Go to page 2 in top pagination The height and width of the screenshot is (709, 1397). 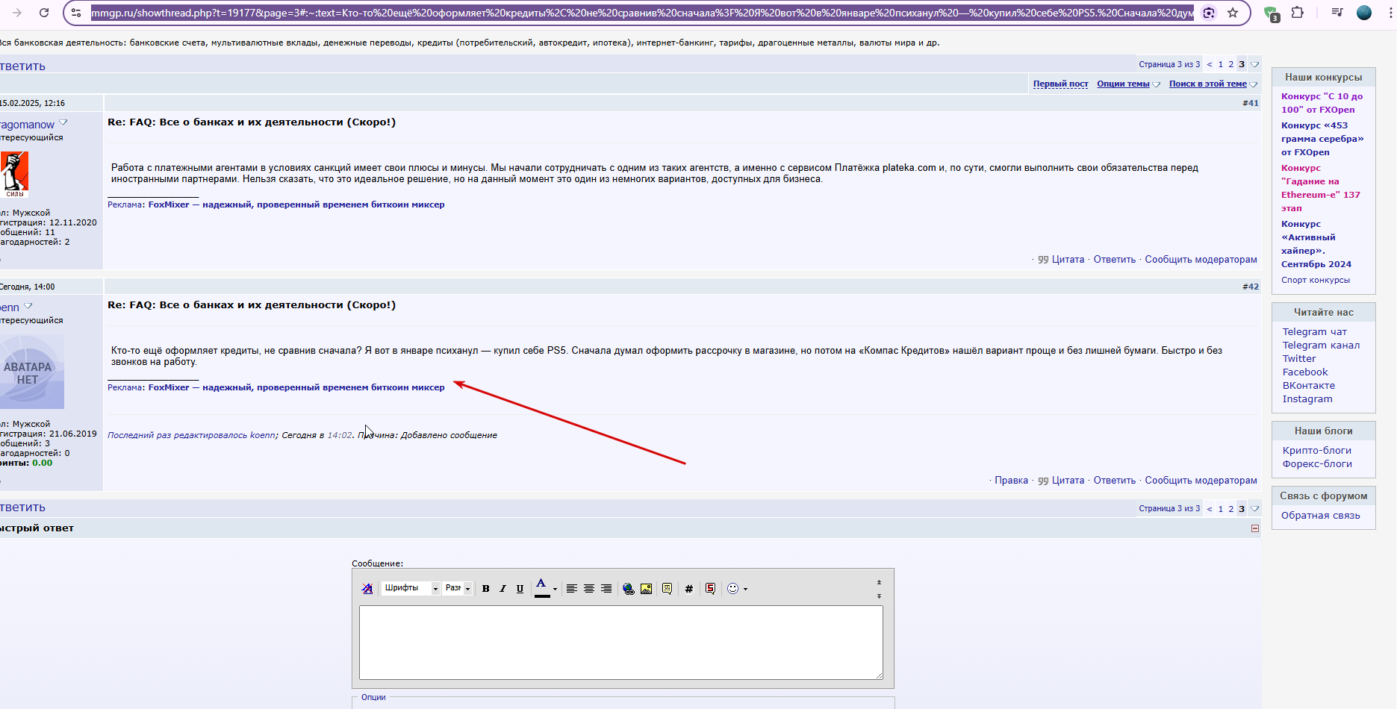tap(1231, 64)
